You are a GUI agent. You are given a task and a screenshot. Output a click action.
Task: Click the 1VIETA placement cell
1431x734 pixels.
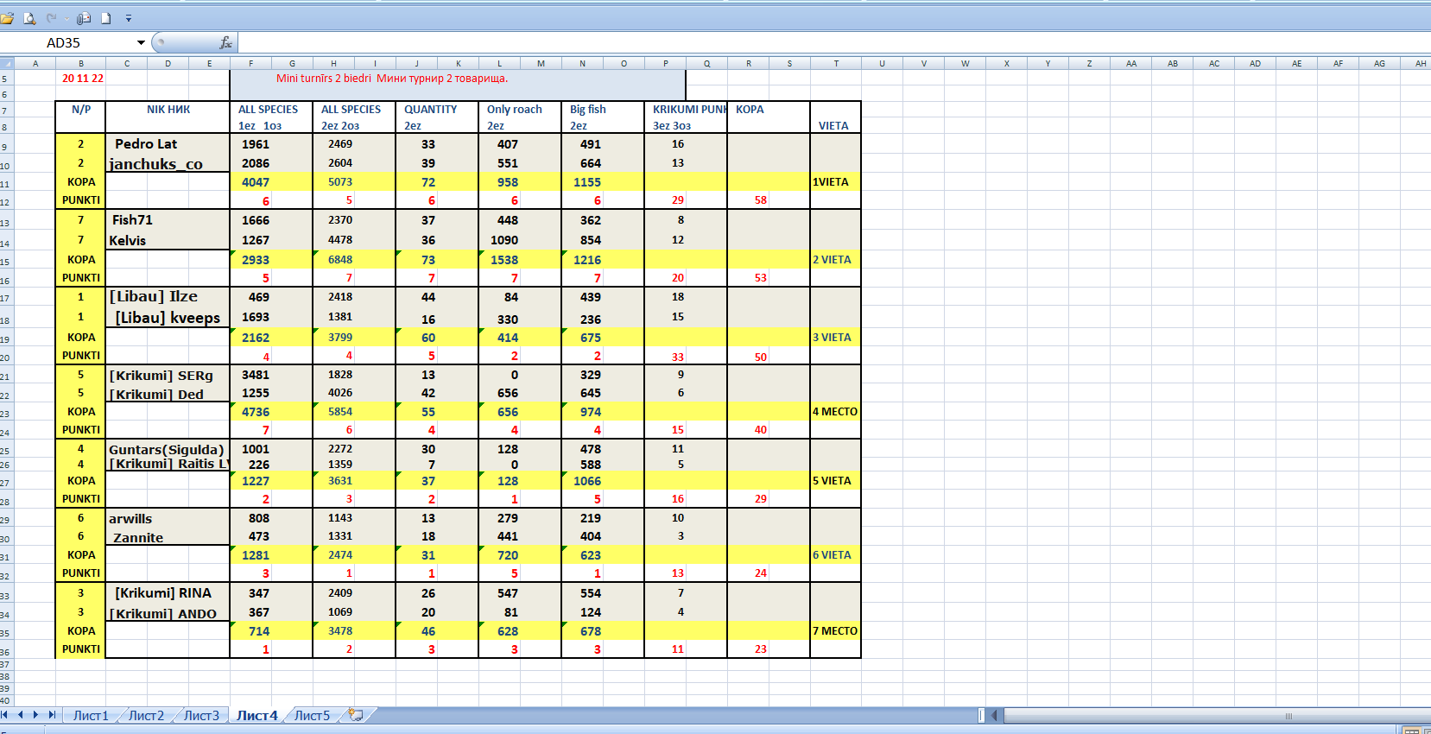pyautogui.click(x=836, y=182)
